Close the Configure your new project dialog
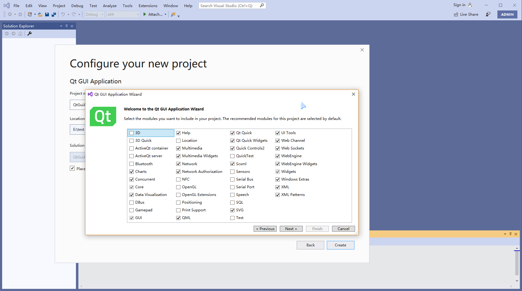Image resolution: width=522 pixels, height=291 pixels. tap(362, 50)
